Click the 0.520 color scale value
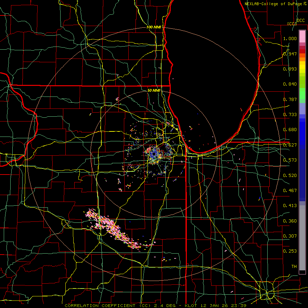 click(290, 176)
